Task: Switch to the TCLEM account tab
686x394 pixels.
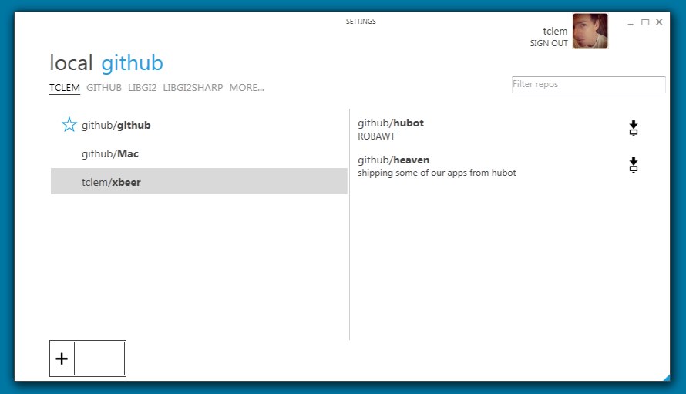Action: click(65, 88)
